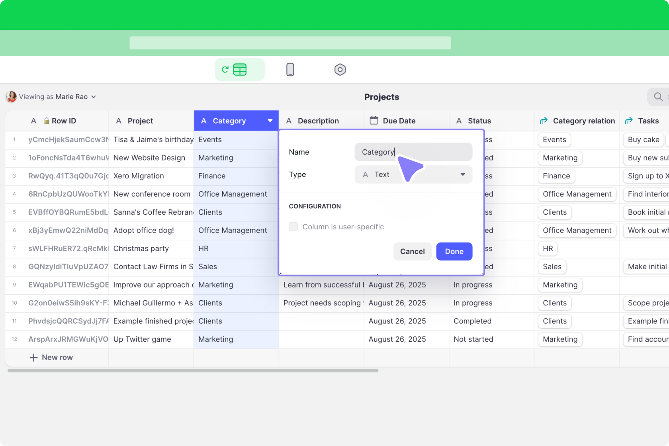This screenshot has width=669, height=446.
Task: Enable Column is user-specific checkbox
Action: pos(293,227)
